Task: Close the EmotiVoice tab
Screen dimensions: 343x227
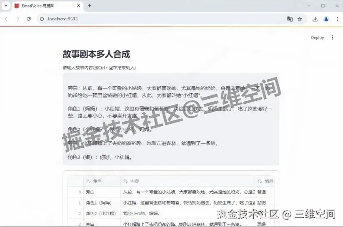Action: tap(78, 6)
